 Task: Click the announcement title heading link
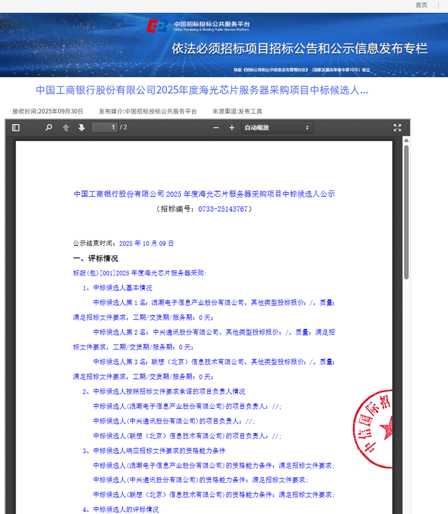click(202, 90)
